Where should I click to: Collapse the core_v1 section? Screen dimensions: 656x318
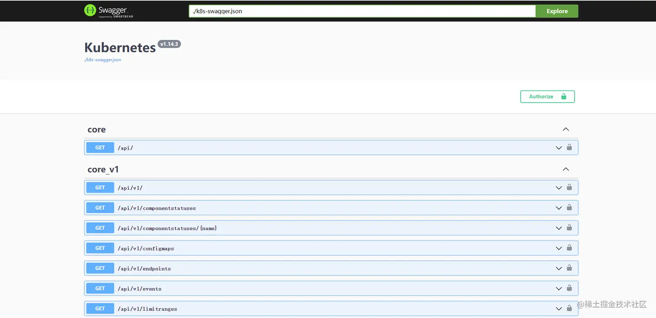566,169
